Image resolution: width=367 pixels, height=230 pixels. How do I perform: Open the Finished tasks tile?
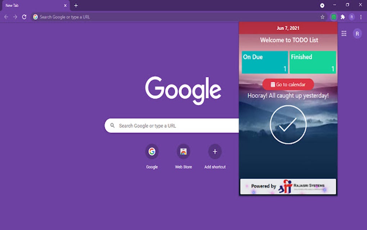coord(313,62)
